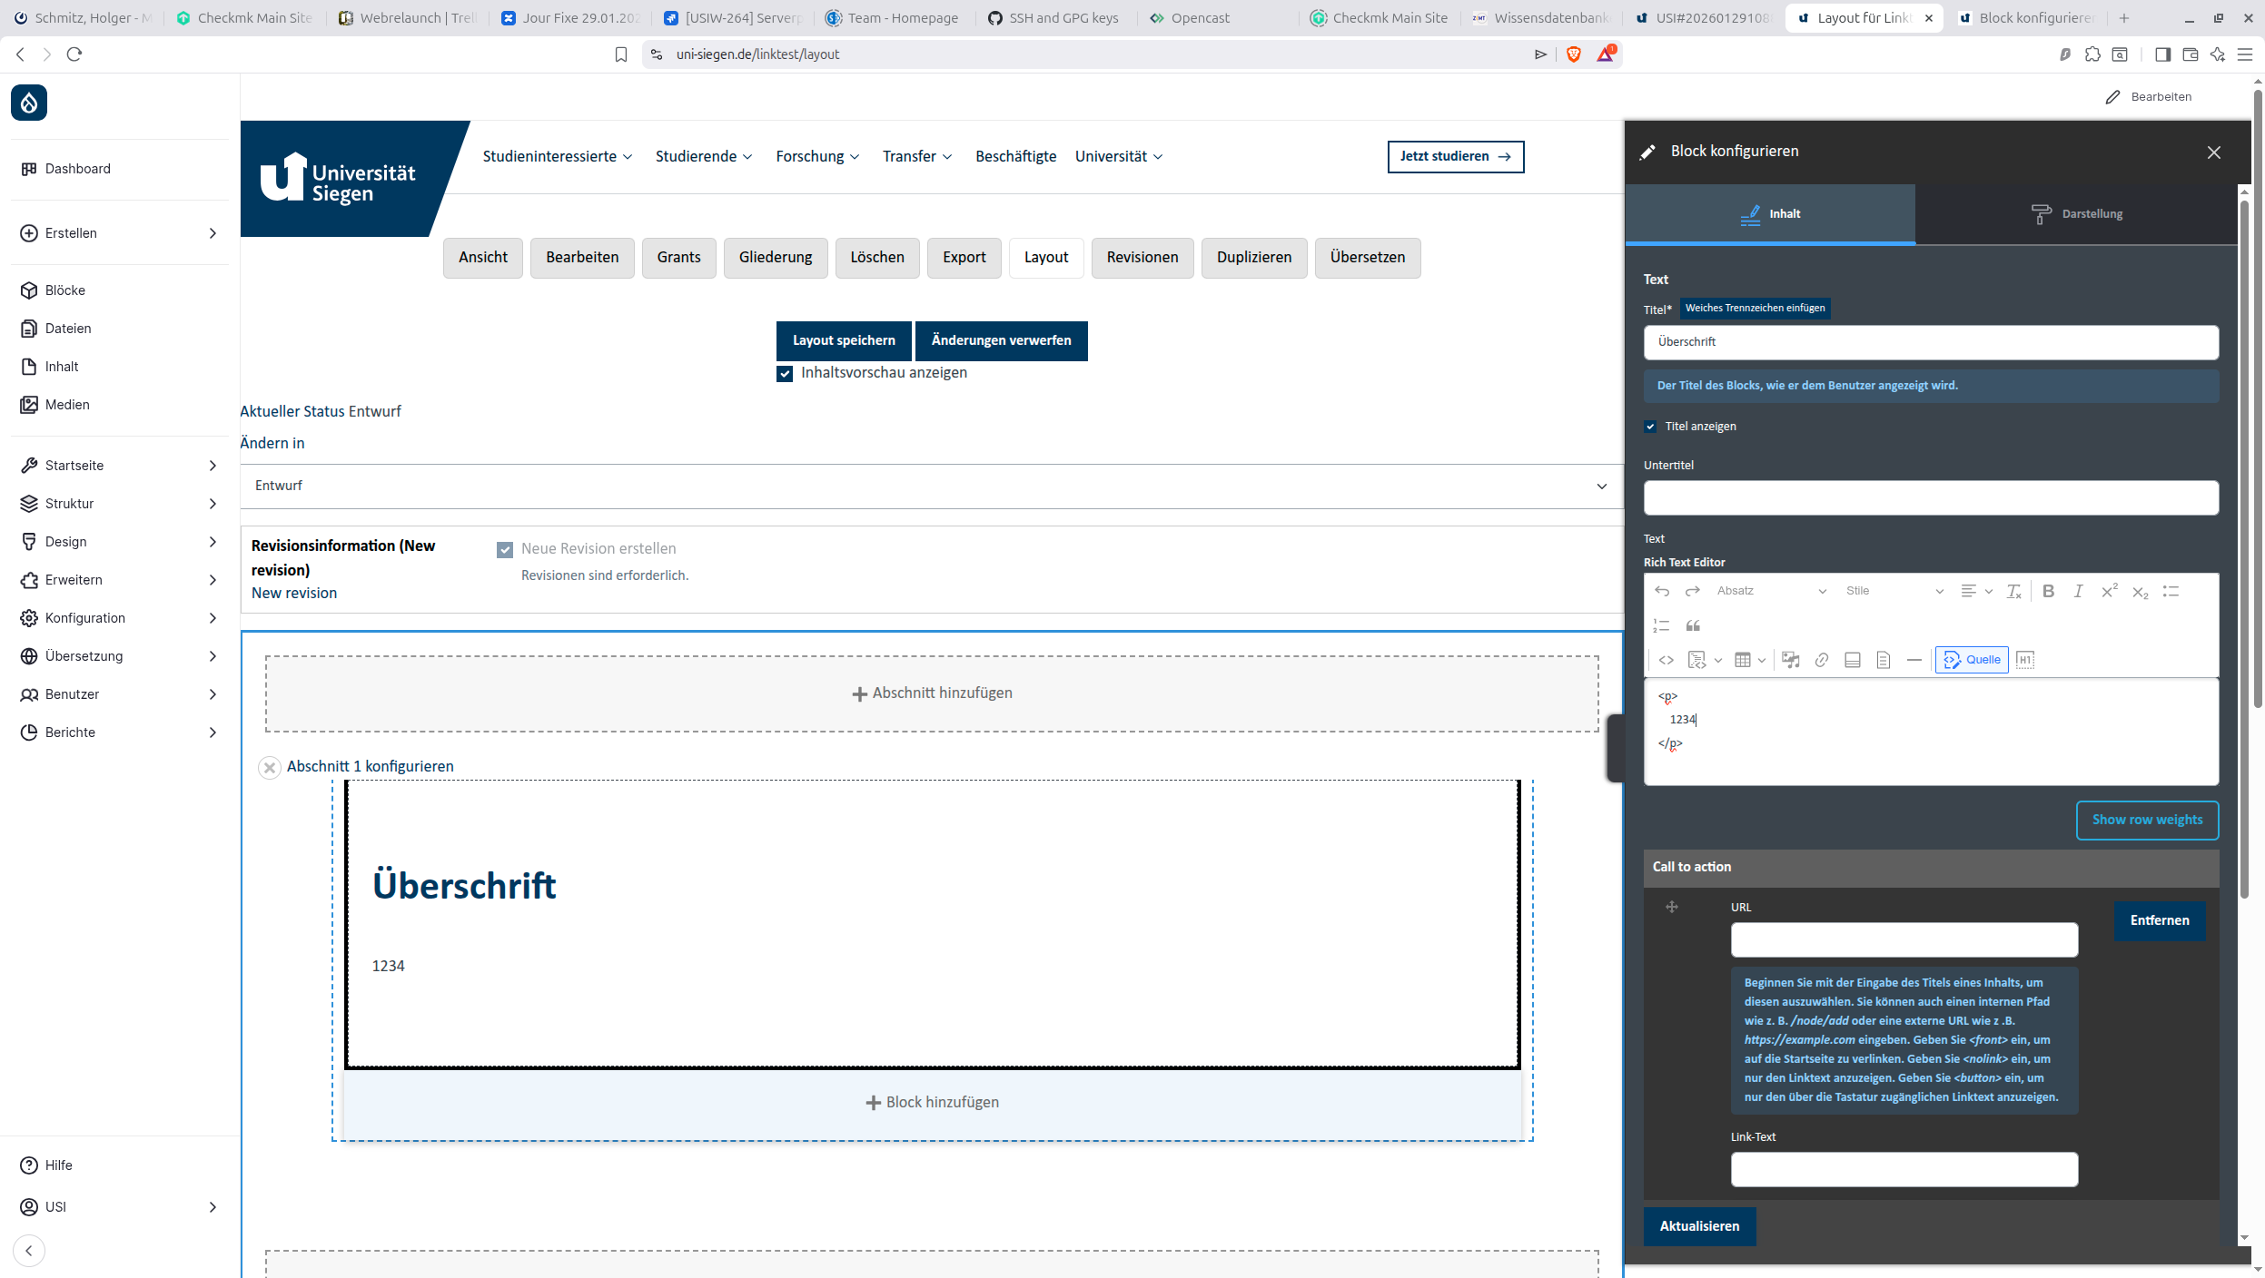This screenshot has height=1278, width=2265.
Task: Click the Layout speichern button
Action: pyautogui.click(x=843, y=340)
